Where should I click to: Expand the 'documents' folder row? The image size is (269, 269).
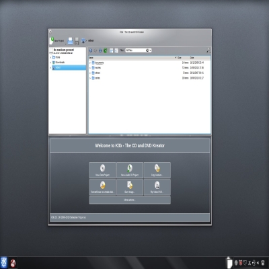click(90, 63)
